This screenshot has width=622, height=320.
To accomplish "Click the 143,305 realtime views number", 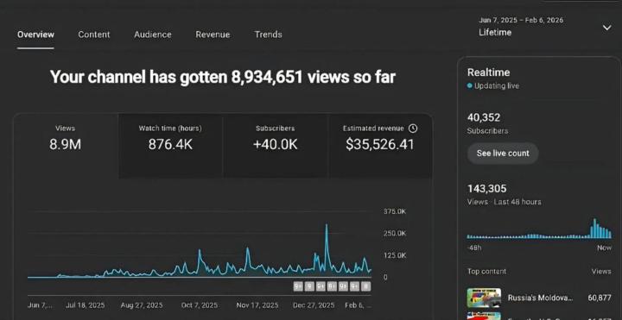I will 486,189.
